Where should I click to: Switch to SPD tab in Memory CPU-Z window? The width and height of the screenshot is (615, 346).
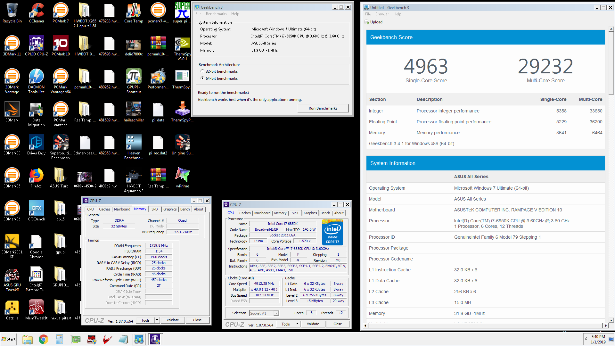154,209
